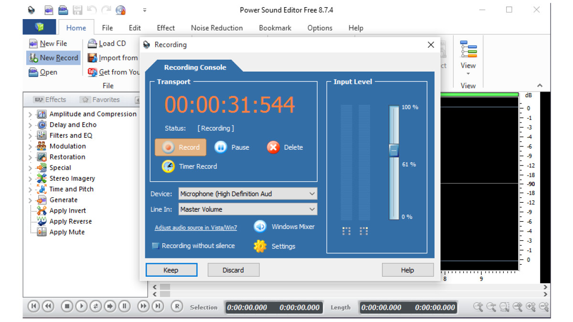This screenshot has width=573, height=322.
Task: Click the bottom transport Pause button
Action: 124,306
